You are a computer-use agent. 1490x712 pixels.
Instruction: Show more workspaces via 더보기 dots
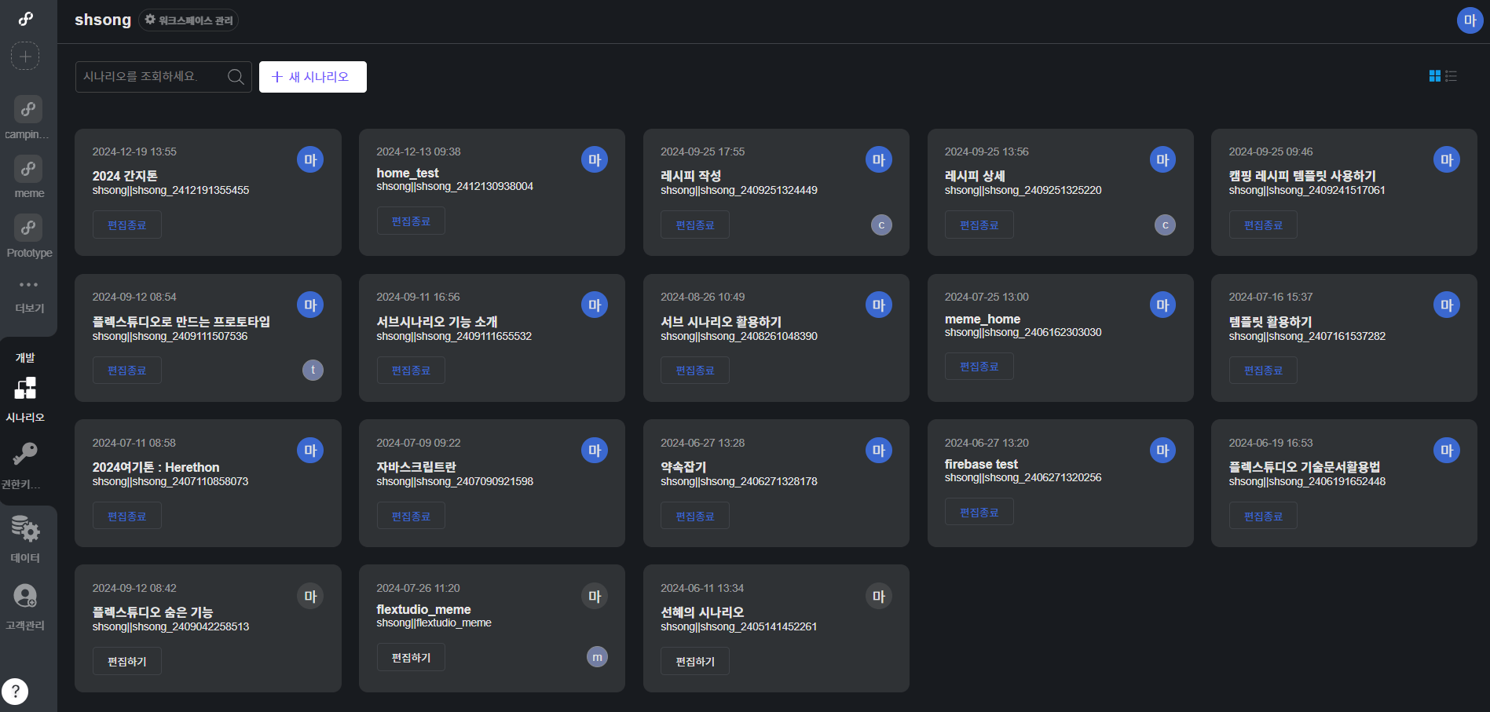click(x=28, y=285)
